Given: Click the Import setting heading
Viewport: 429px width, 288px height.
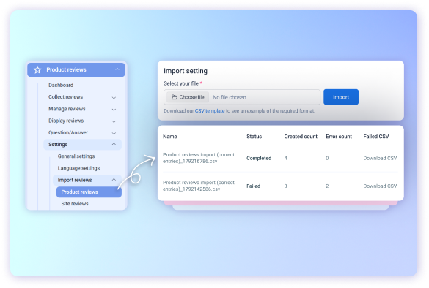Looking at the screenshot, I should click(x=186, y=71).
